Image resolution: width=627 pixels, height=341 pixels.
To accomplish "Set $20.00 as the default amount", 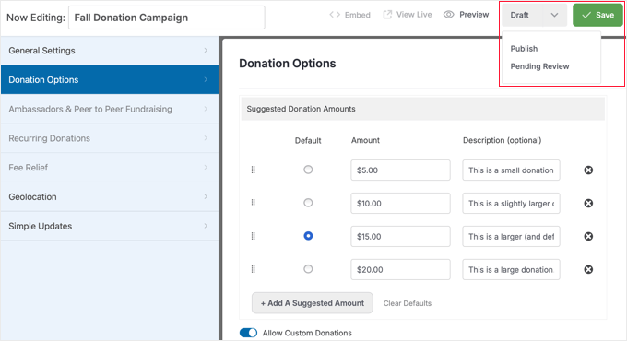I will pos(308,269).
